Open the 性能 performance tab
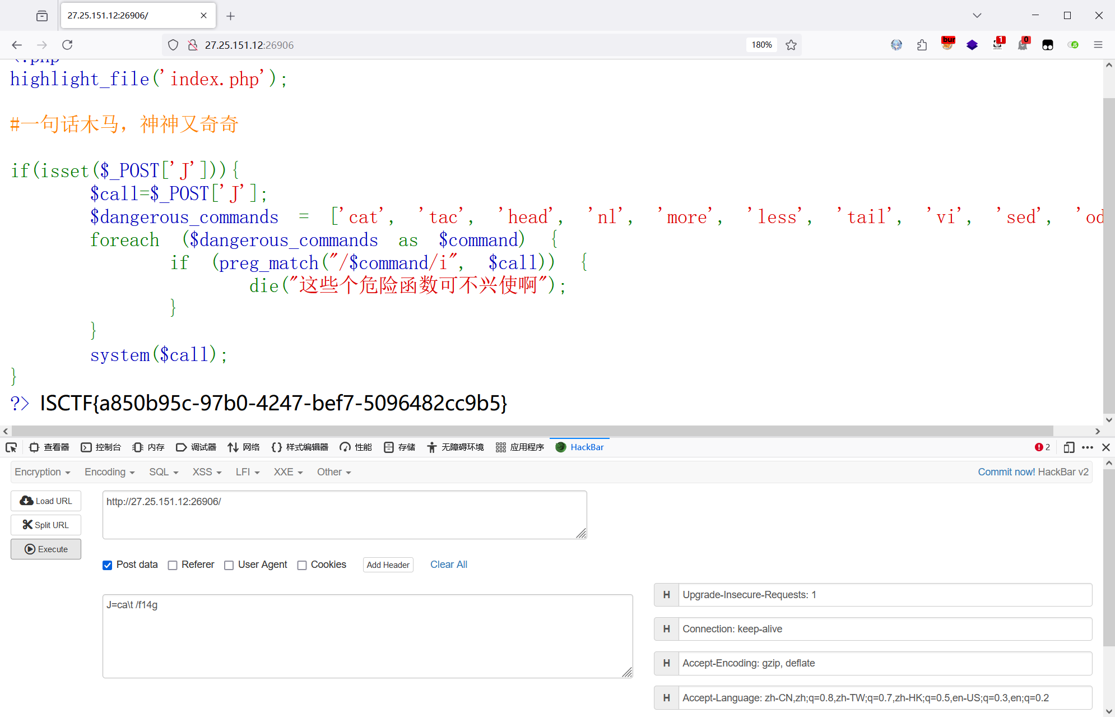Screen dimensions: 1115x717 pos(356,447)
